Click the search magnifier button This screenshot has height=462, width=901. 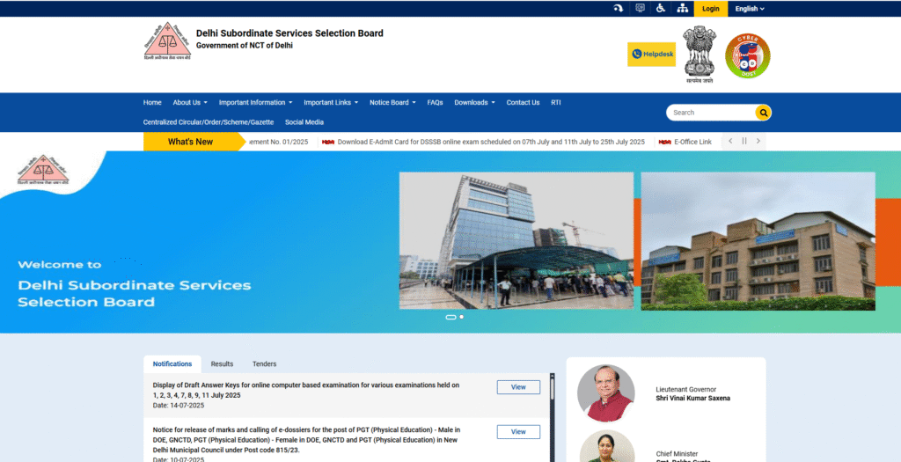763,113
